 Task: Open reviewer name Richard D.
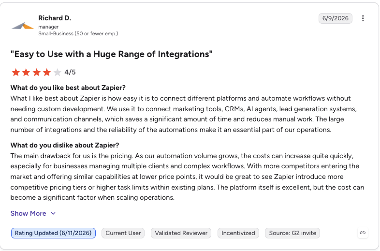point(55,18)
